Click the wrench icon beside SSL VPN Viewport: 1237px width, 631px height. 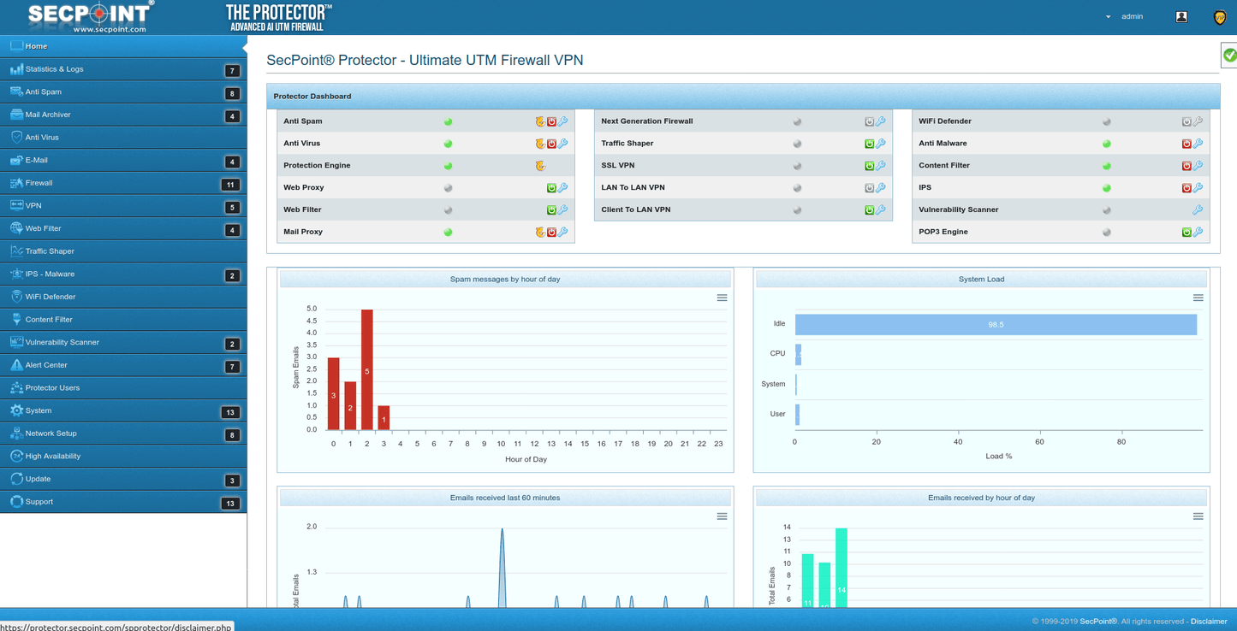[880, 165]
